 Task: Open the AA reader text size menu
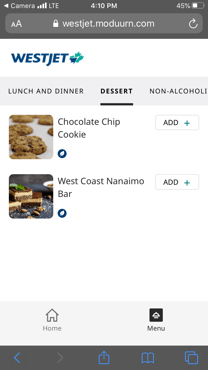click(x=16, y=24)
